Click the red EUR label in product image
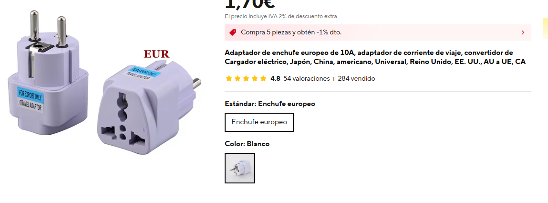The image size is (548, 203). [156, 54]
